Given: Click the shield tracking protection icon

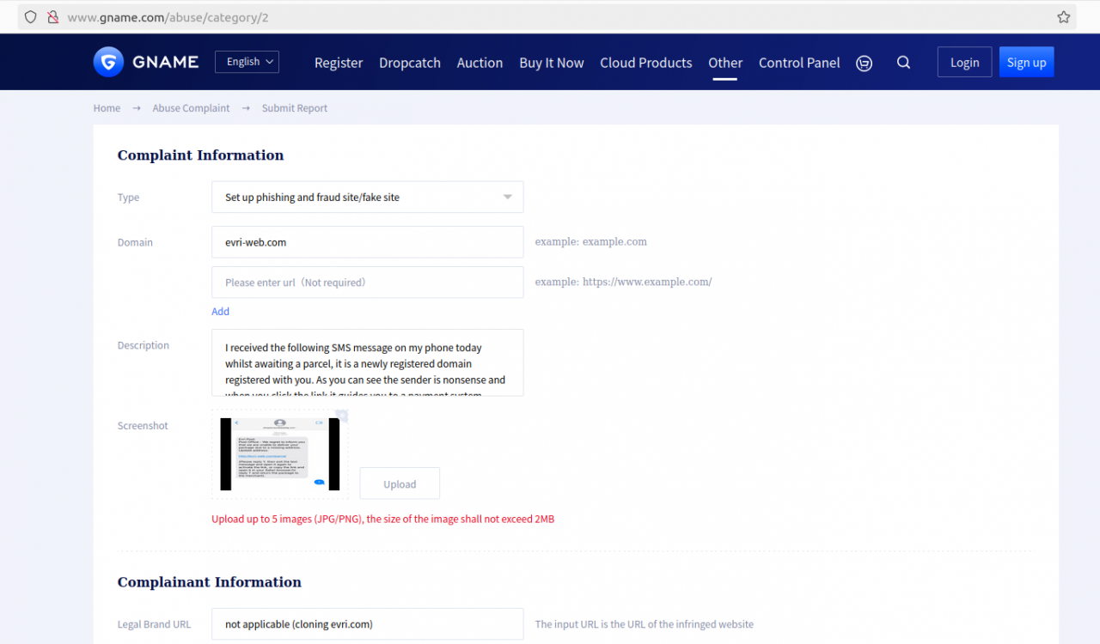Looking at the screenshot, I should click(x=31, y=17).
